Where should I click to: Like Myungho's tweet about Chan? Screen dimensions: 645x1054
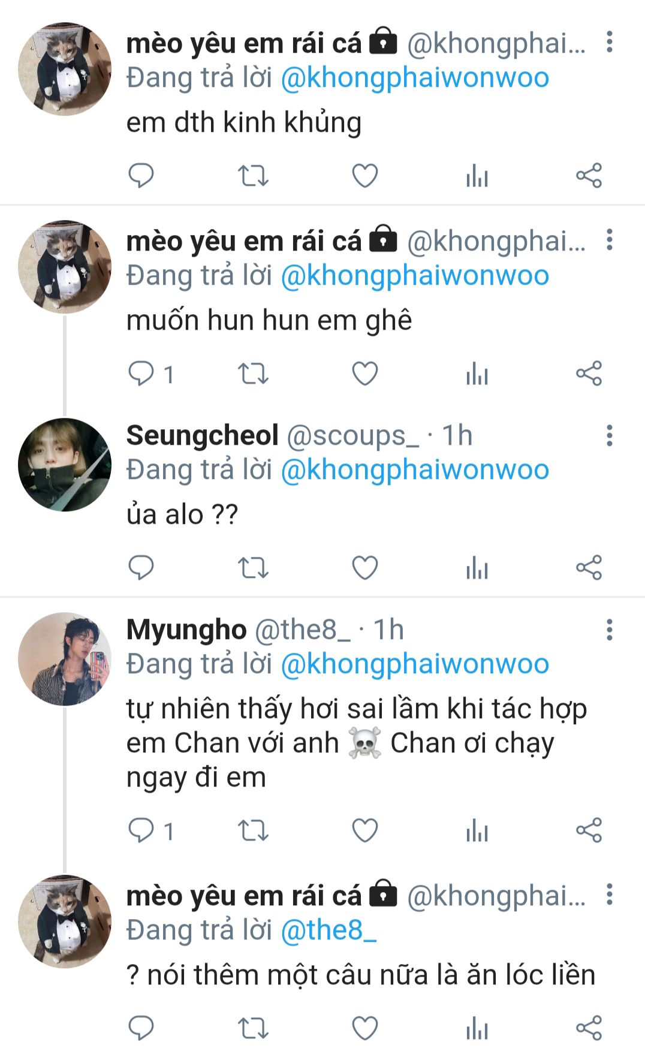coord(364,830)
